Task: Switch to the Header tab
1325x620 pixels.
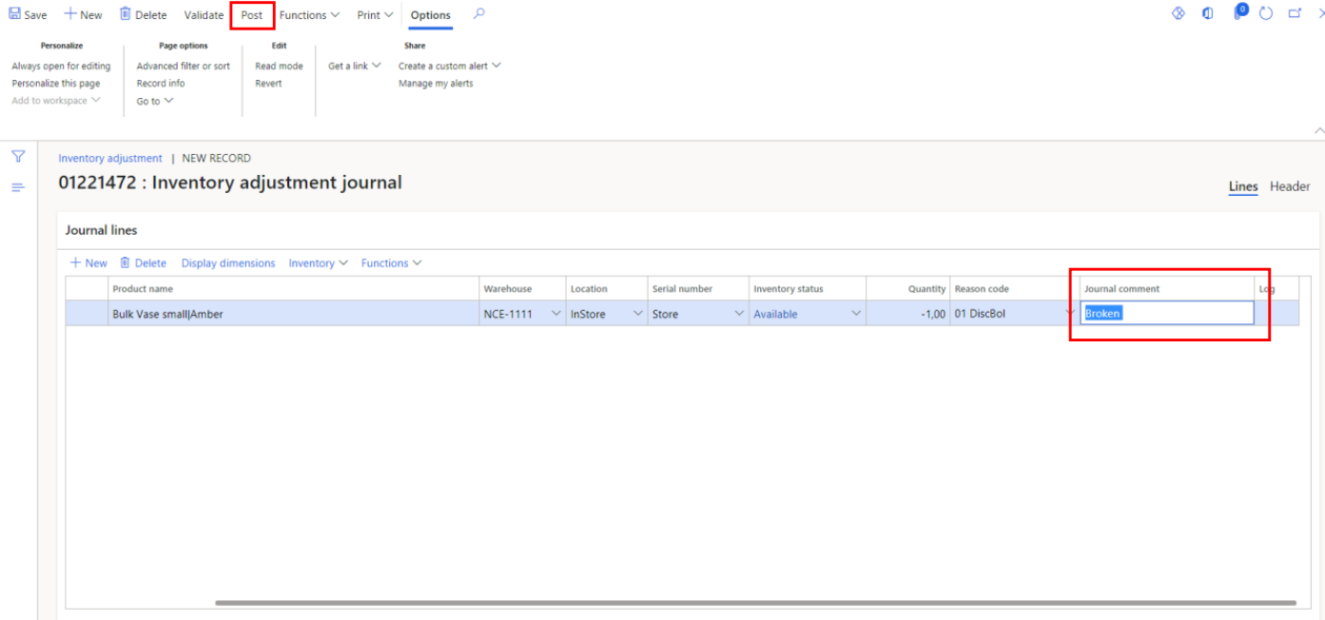Action: (x=1289, y=186)
